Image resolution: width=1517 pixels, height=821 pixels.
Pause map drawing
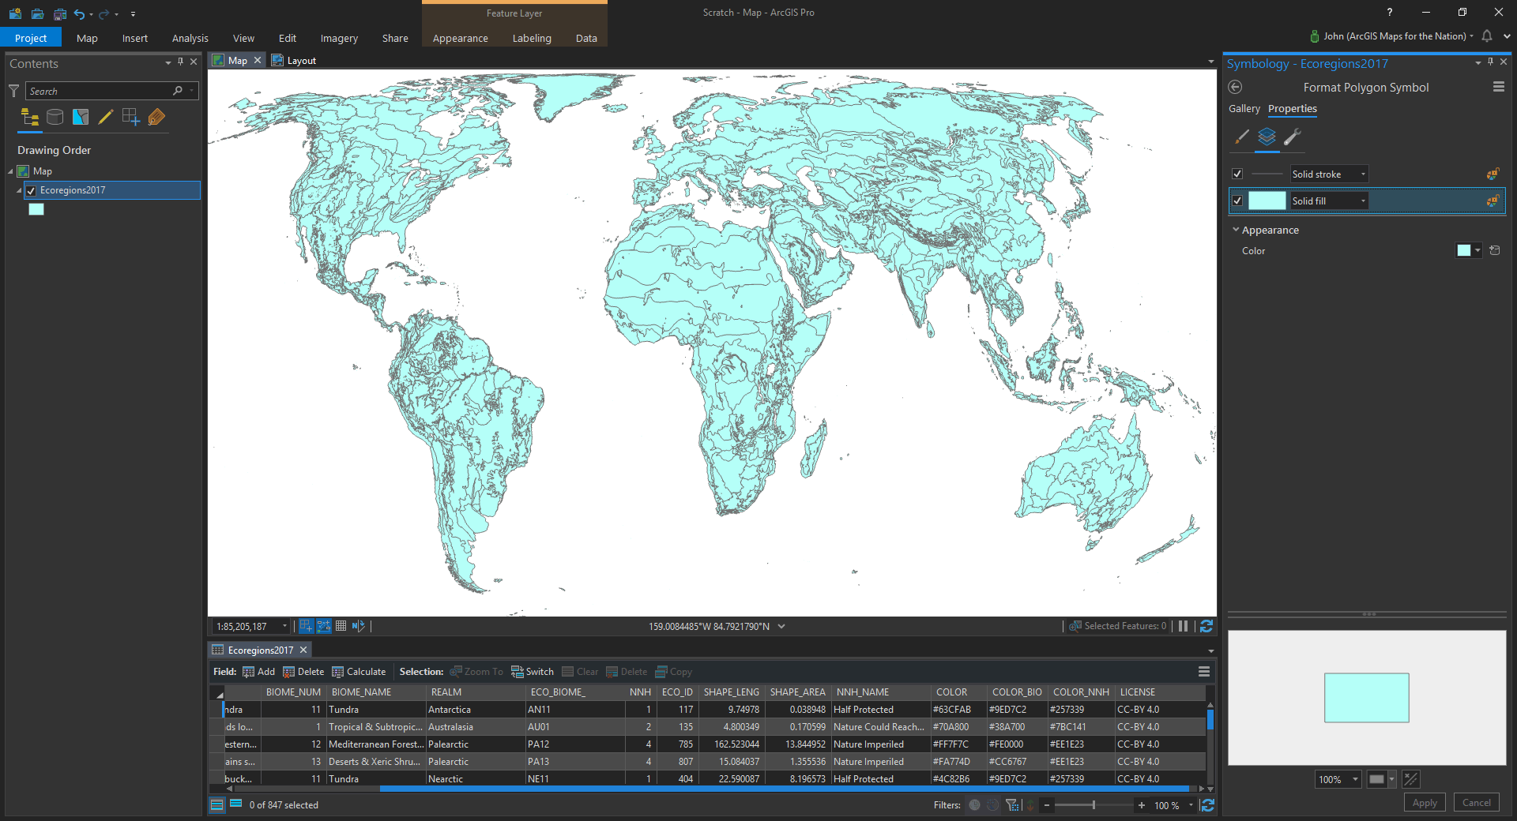pyautogui.click(x=1183, y=626)
